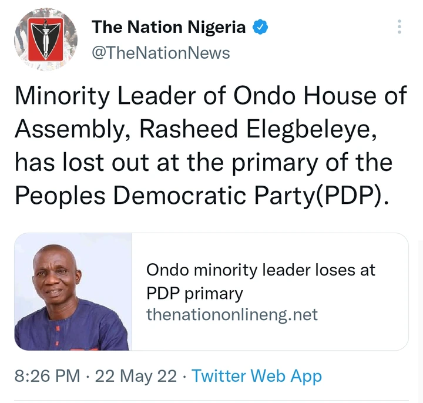Click the 8:26 PM timestamp
The width and height of the screenshot is (423, 403).
(x=47, y=376)
